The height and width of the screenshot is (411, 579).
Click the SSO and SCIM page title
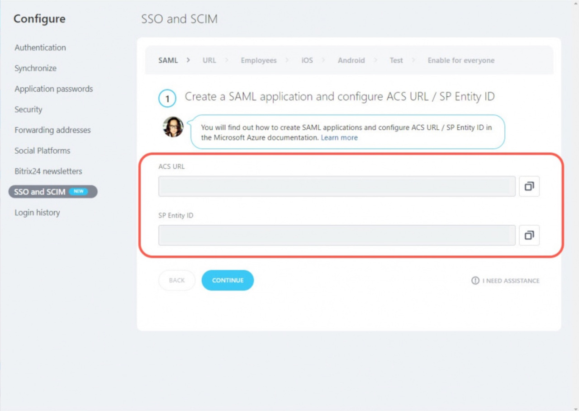(x=180, y=19)
